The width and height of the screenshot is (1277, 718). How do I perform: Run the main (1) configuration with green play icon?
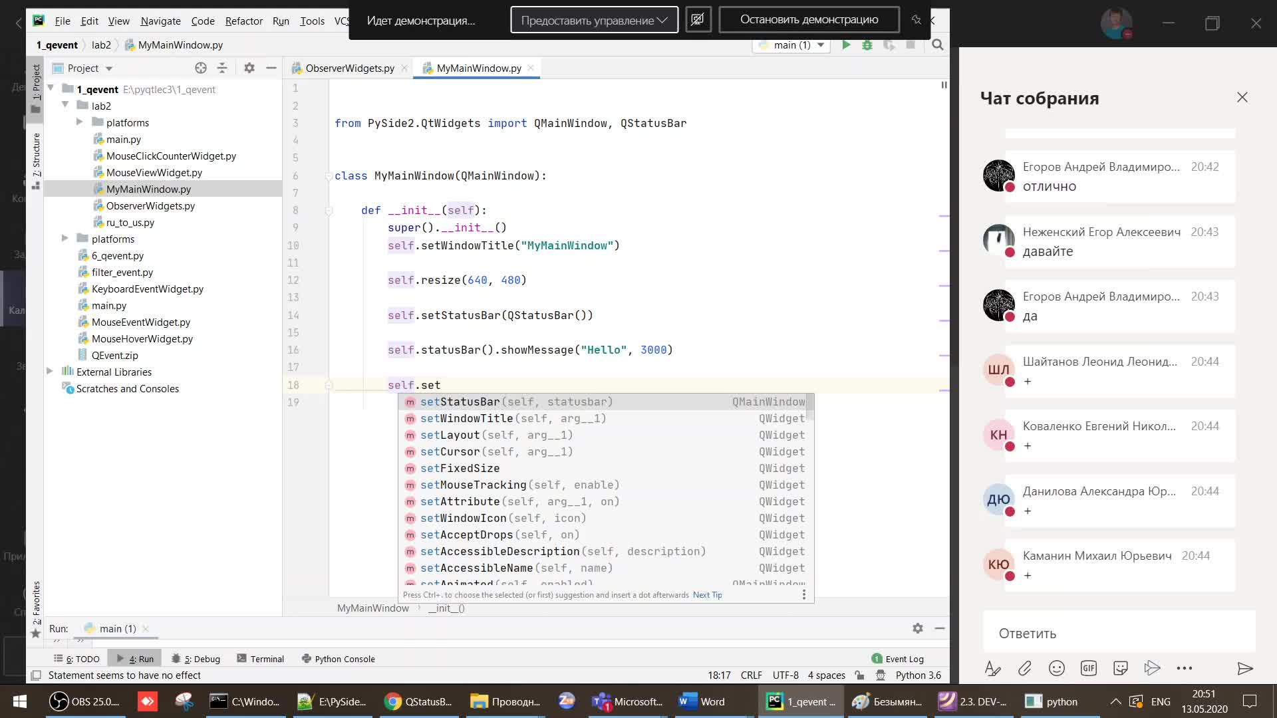[x=846, y=45]
